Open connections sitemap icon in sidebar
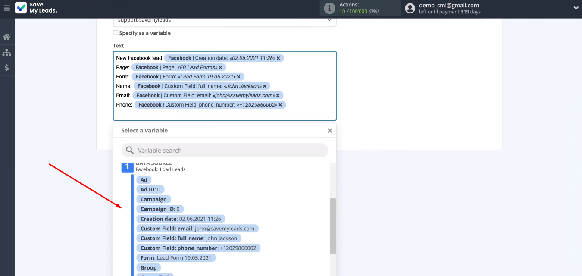Image resolution: width=582 pixels, height=276 pixels. 7,53
